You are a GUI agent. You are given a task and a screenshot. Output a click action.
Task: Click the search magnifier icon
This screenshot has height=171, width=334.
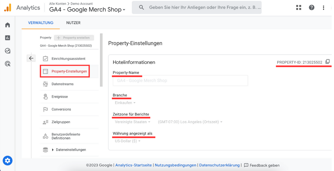tap(141, 8)
